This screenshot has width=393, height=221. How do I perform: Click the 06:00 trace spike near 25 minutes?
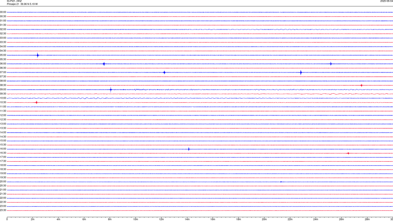(x=331, y=64)
